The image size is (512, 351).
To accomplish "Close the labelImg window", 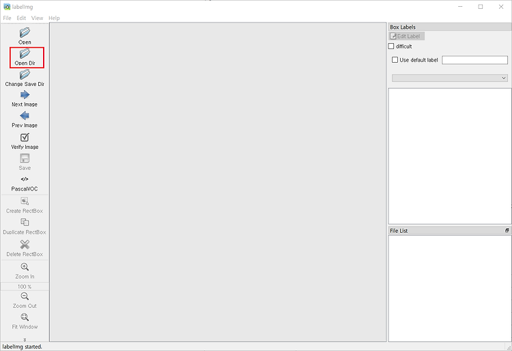I will click(501, 7).
